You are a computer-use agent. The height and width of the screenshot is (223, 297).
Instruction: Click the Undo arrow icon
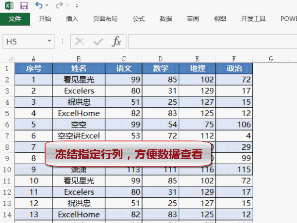point(39,6)
